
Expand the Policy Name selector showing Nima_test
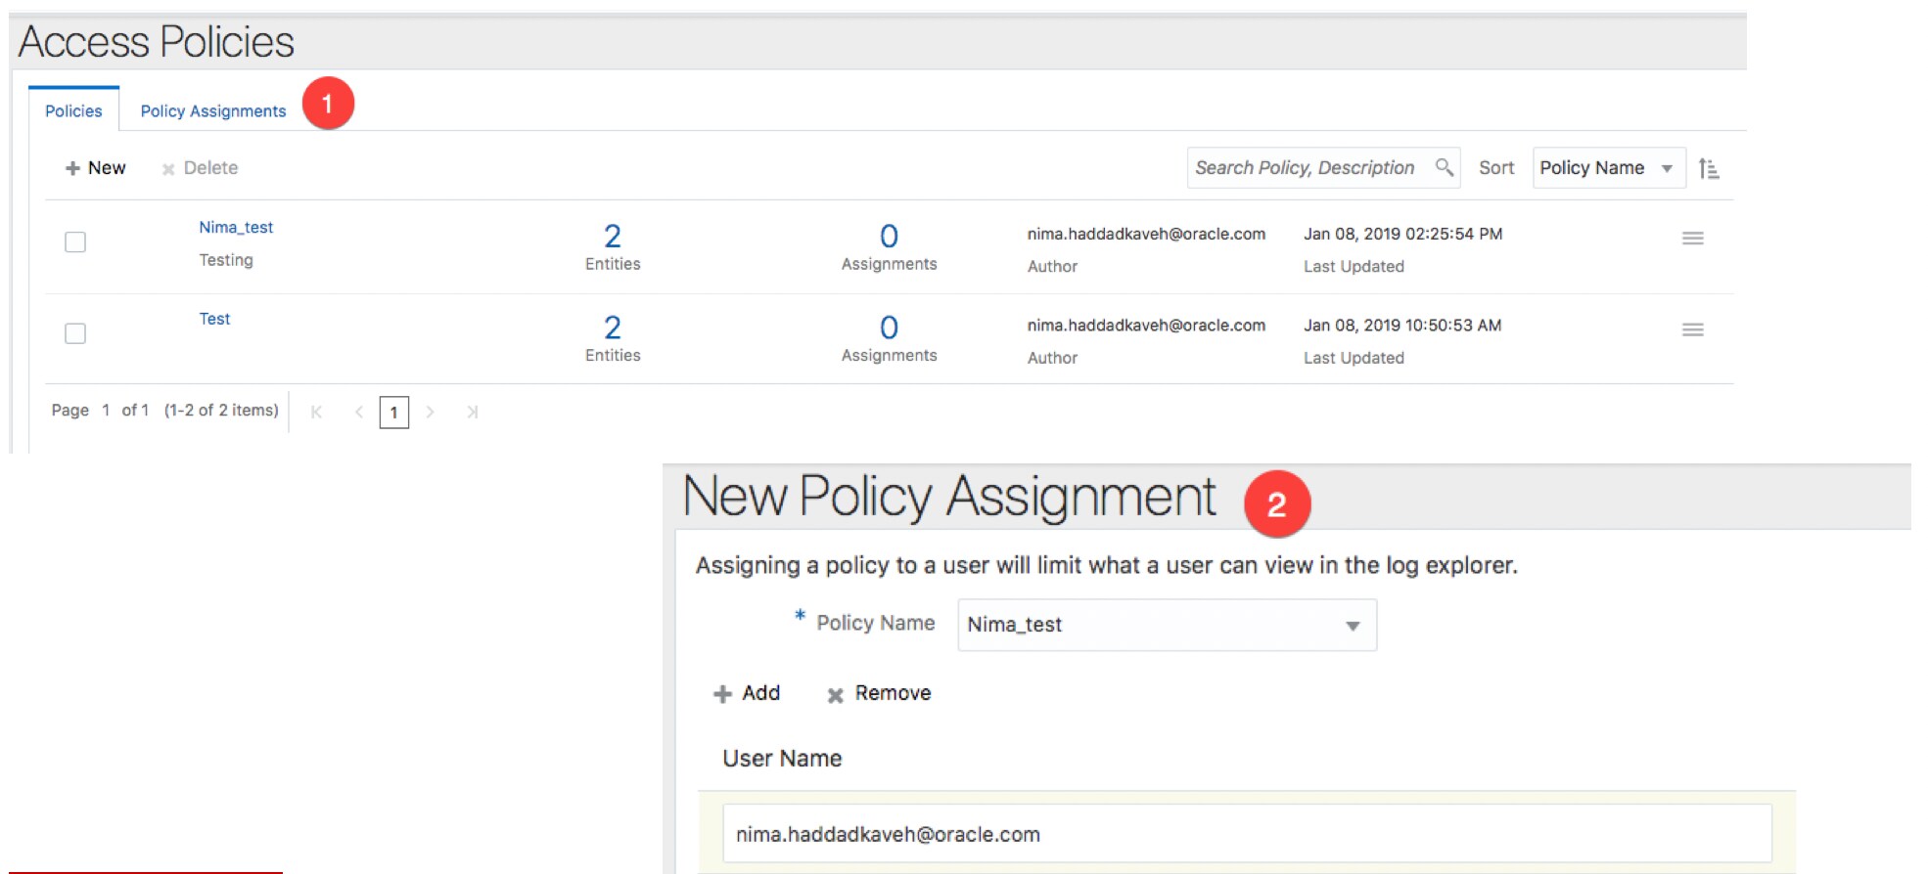[1167, 625]
